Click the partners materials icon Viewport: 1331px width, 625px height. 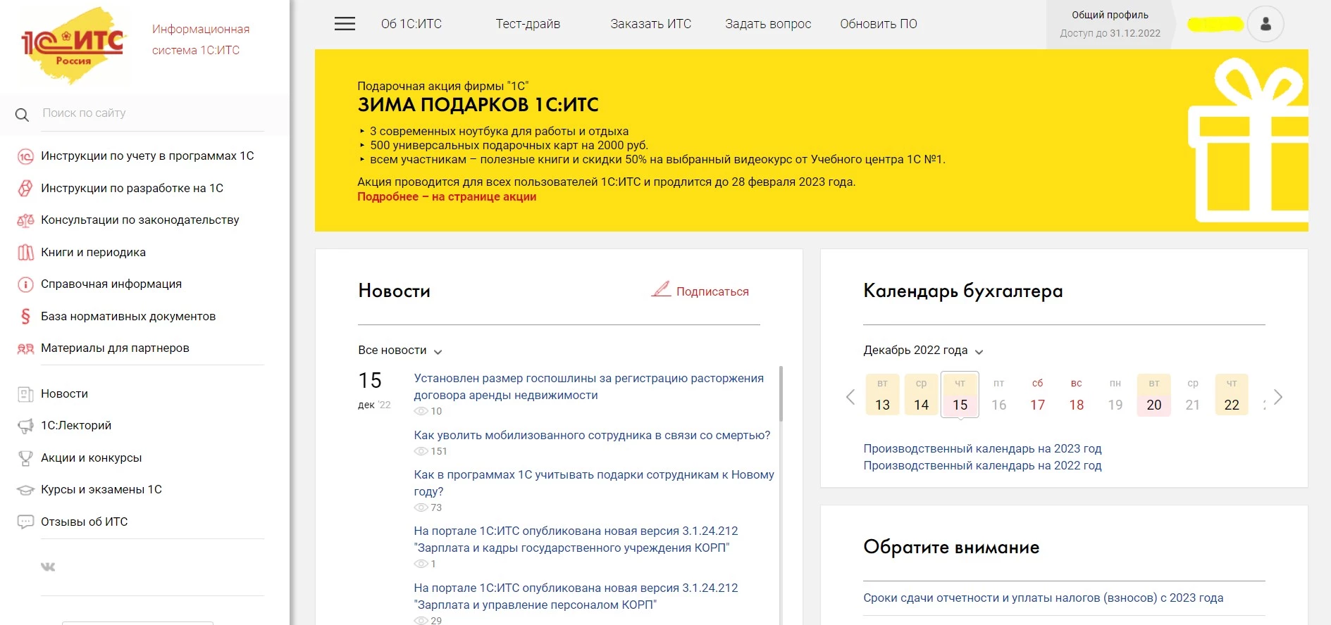pyautogui.click(x=25, y=348)
